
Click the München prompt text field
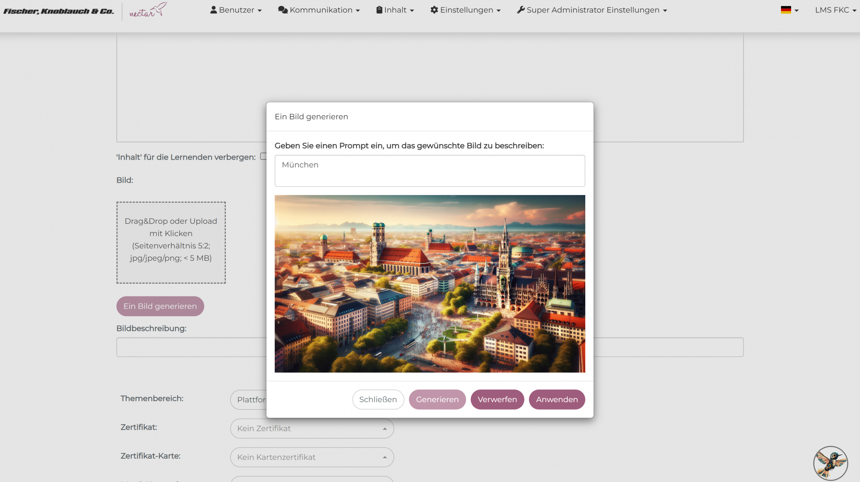(x=430, y=171)
